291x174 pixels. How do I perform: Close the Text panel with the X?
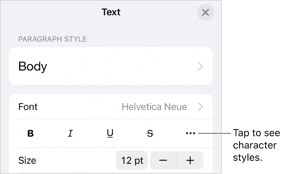coord(205,12)
